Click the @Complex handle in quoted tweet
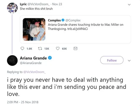This screenshot has height=106, width=140. [73, 20]
